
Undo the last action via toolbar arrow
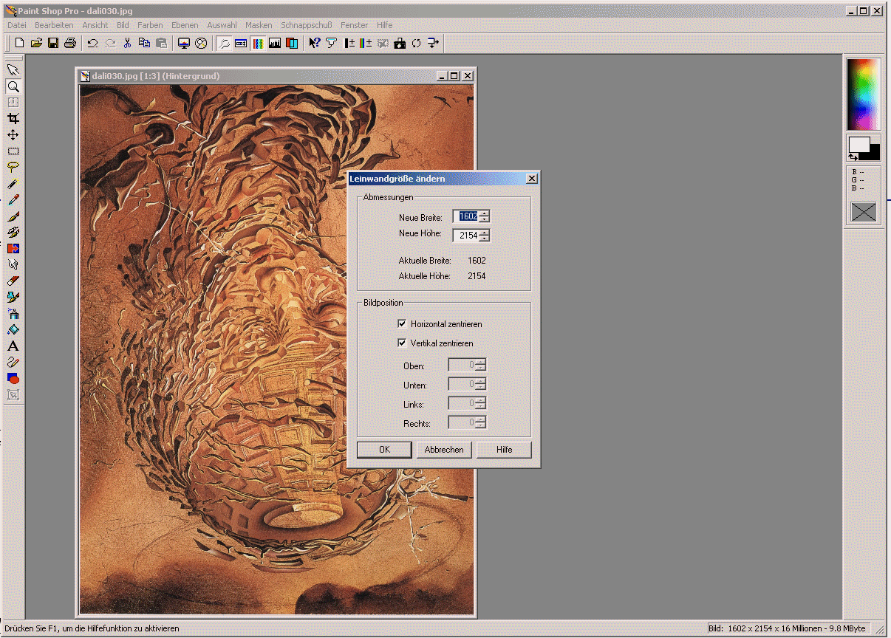click(92, 43)
